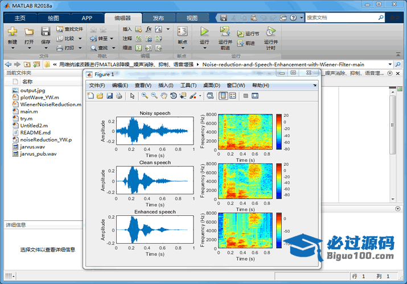
Task: Toggle the Data Cursor tool
Action: coord(183,96)
